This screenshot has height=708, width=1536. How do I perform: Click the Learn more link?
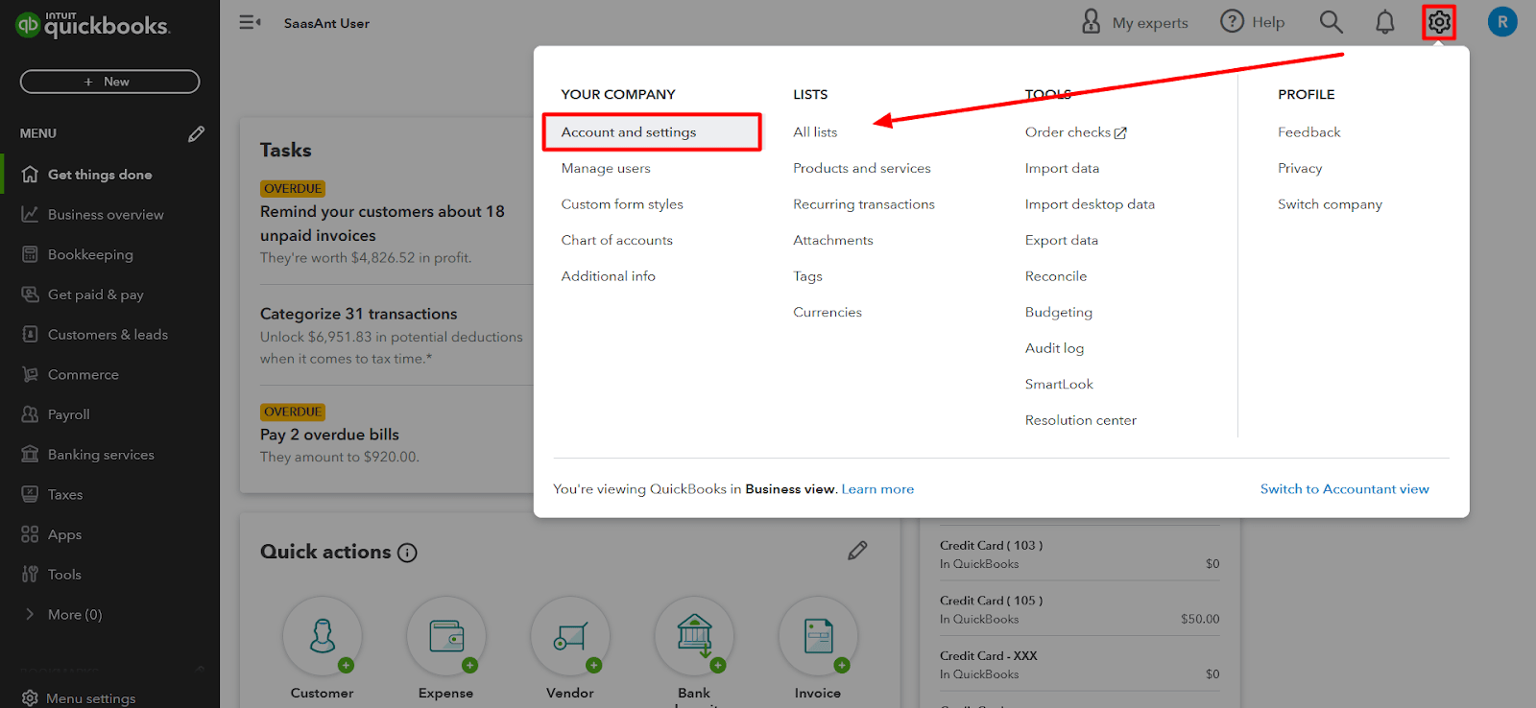pos(877,489)
